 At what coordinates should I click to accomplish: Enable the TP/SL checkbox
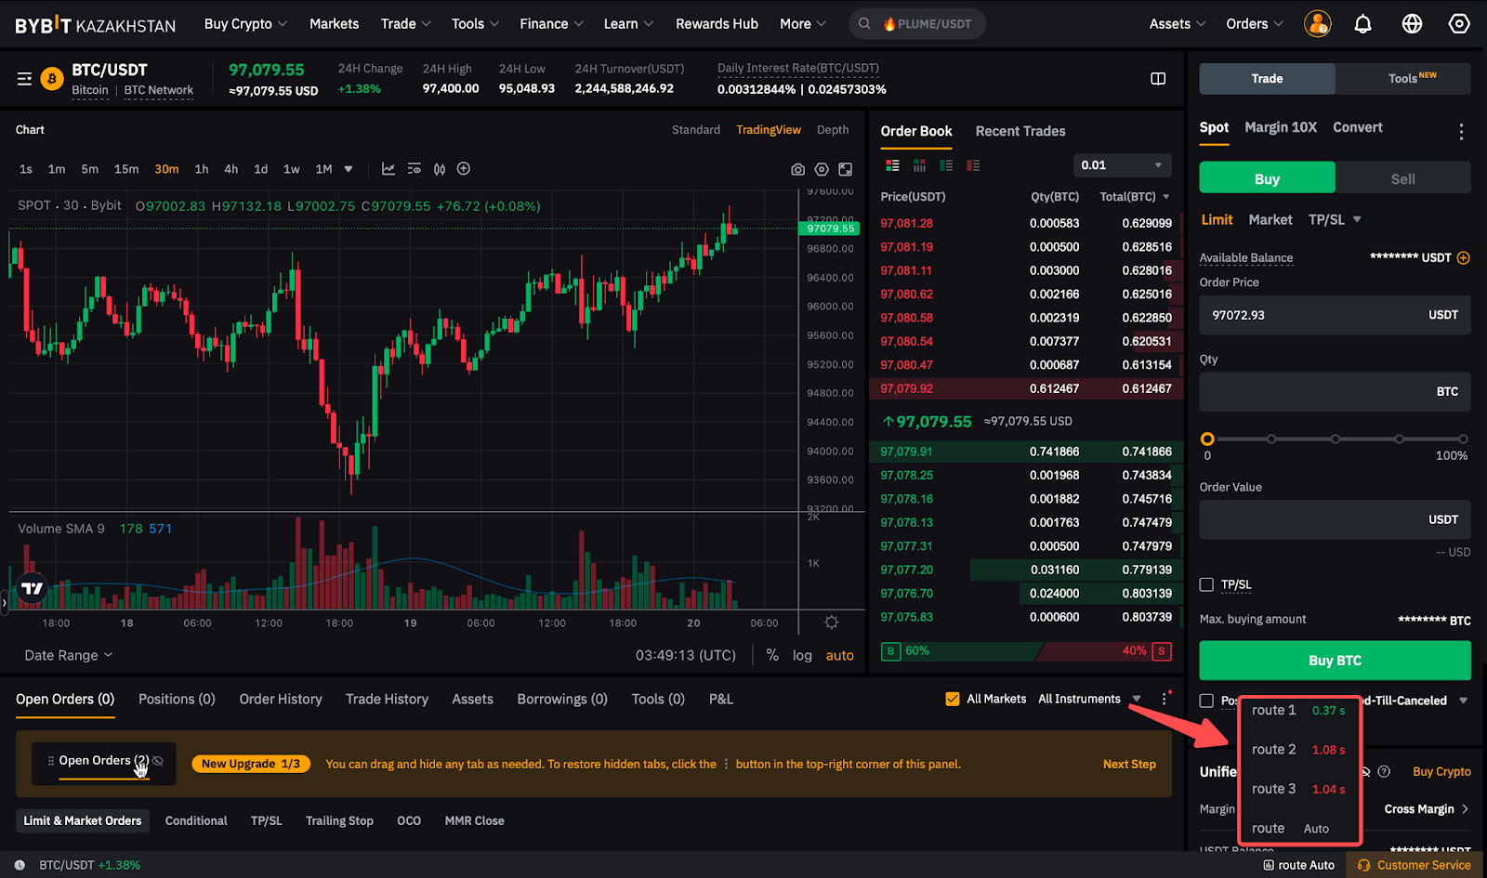1206,584
